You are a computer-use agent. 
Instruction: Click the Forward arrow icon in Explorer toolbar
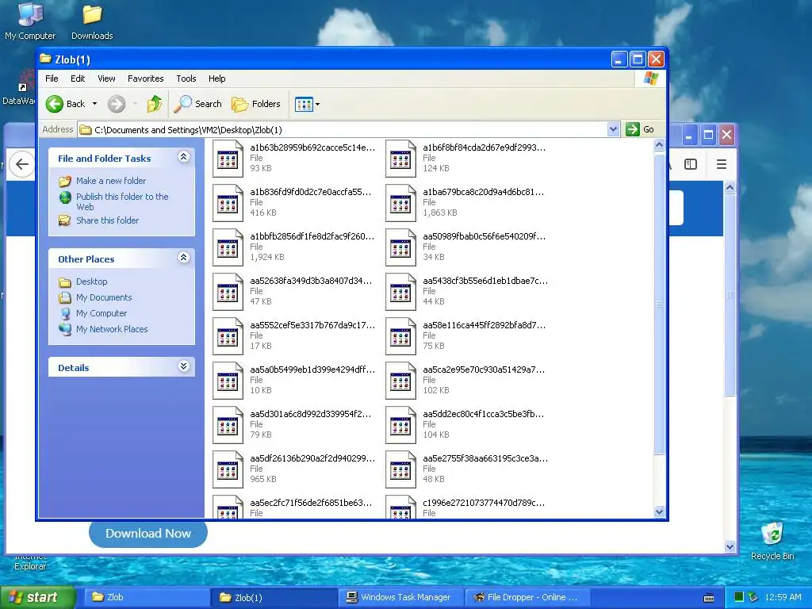[x=117, y=104]
